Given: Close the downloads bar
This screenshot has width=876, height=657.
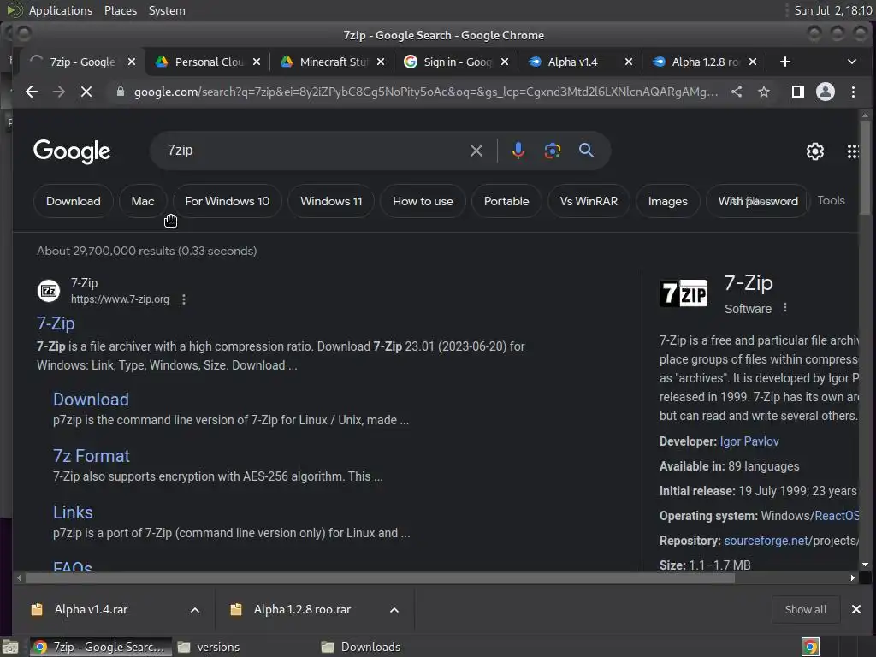Looking at the screenshot, I should coord(855,609).
